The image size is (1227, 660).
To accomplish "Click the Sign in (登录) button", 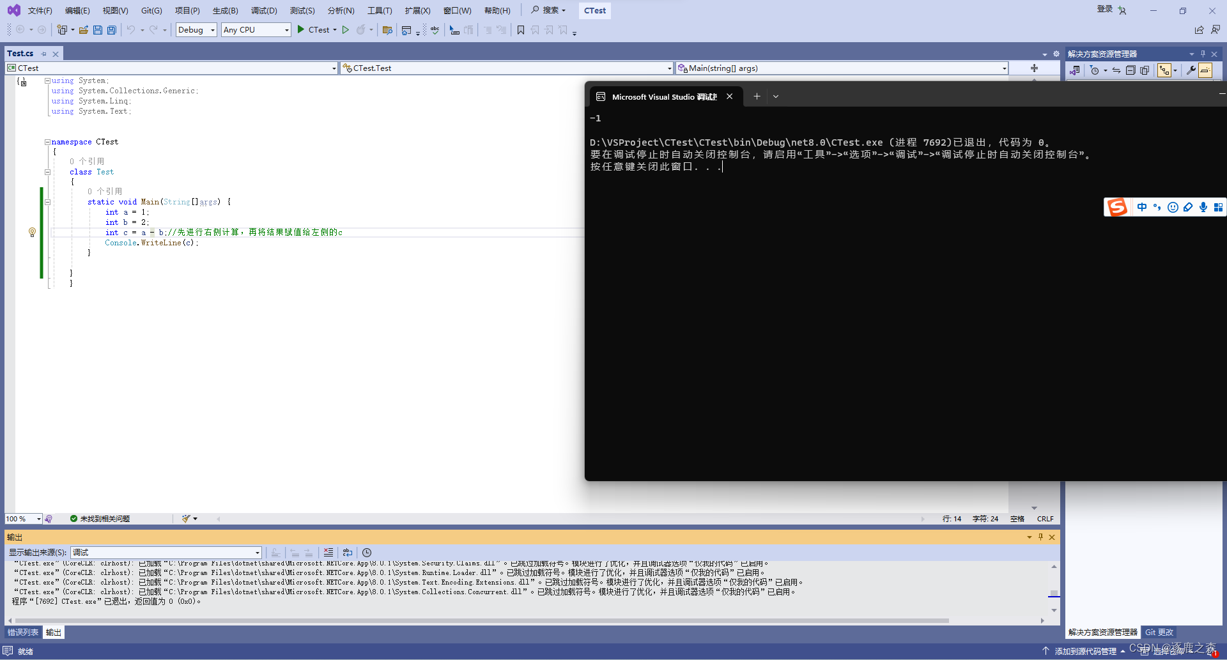I will 1111,10.
